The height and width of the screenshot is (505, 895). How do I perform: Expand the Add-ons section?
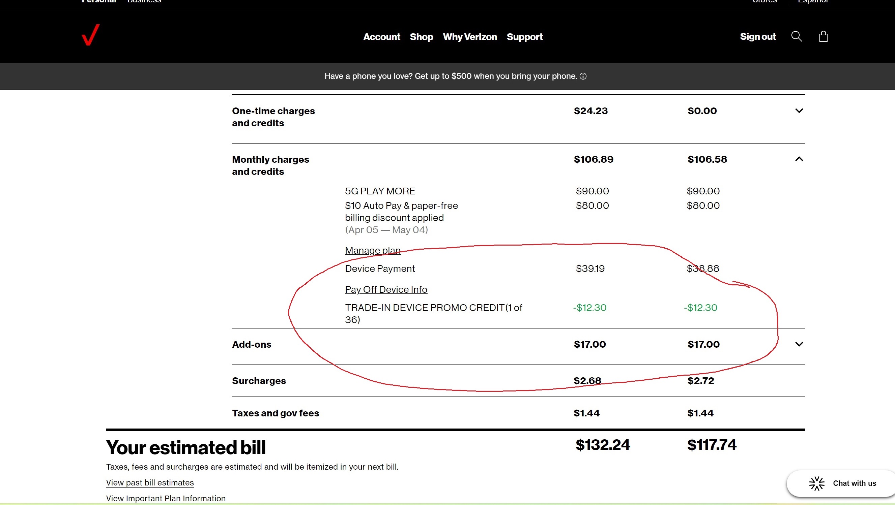[799, 344]
